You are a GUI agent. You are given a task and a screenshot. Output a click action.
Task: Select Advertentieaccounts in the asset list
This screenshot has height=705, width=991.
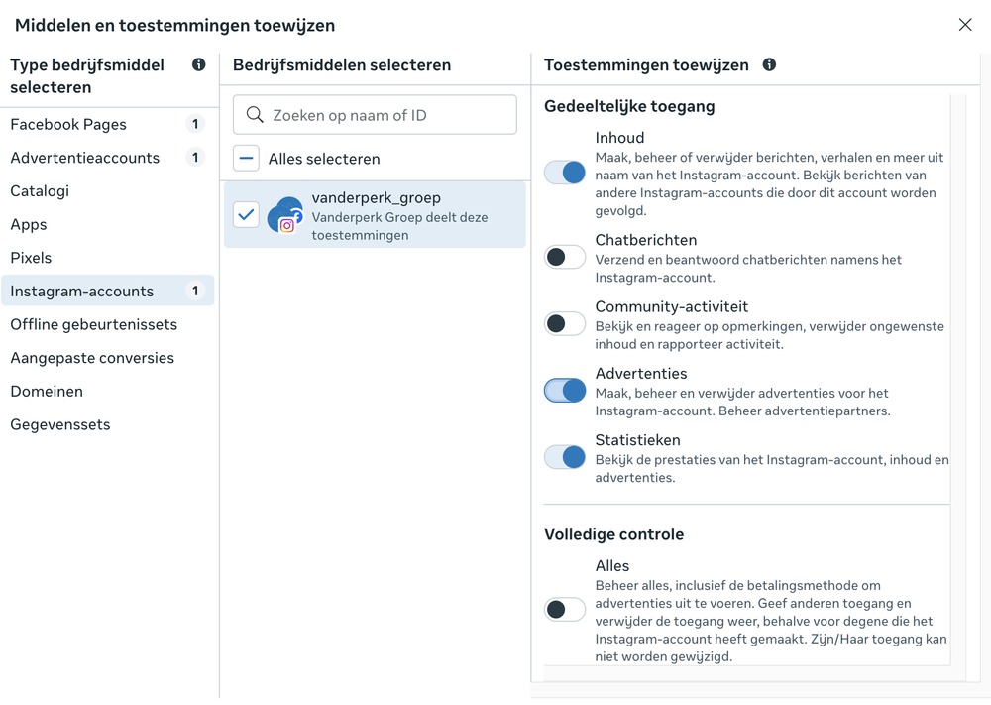click(84, 158)
